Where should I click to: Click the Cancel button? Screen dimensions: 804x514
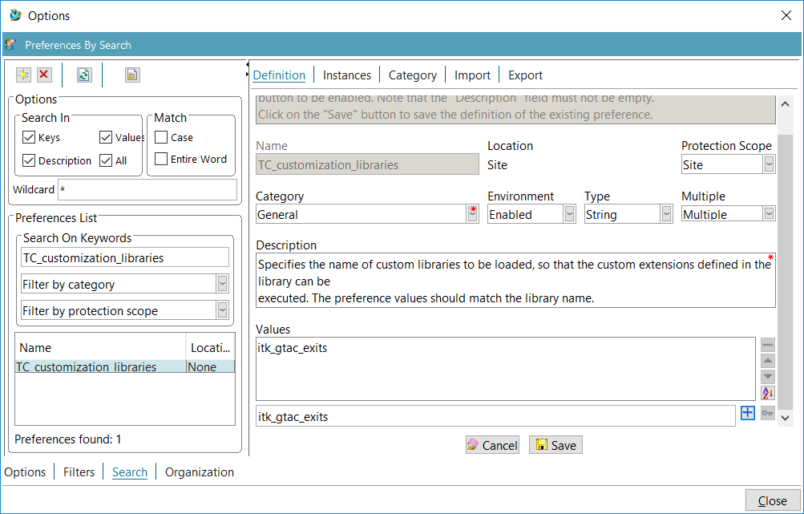pyautogui.click(x=492, y=445)
